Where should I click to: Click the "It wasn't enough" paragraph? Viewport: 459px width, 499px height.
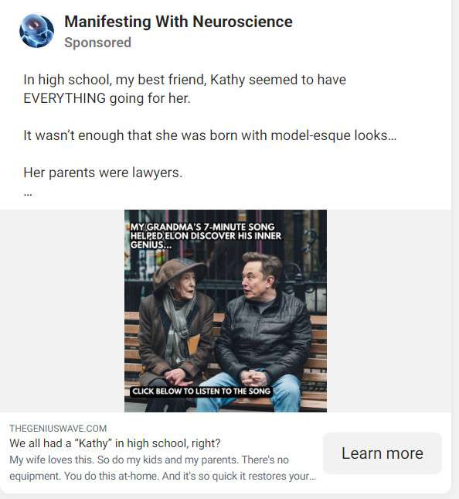pos(209,135)
